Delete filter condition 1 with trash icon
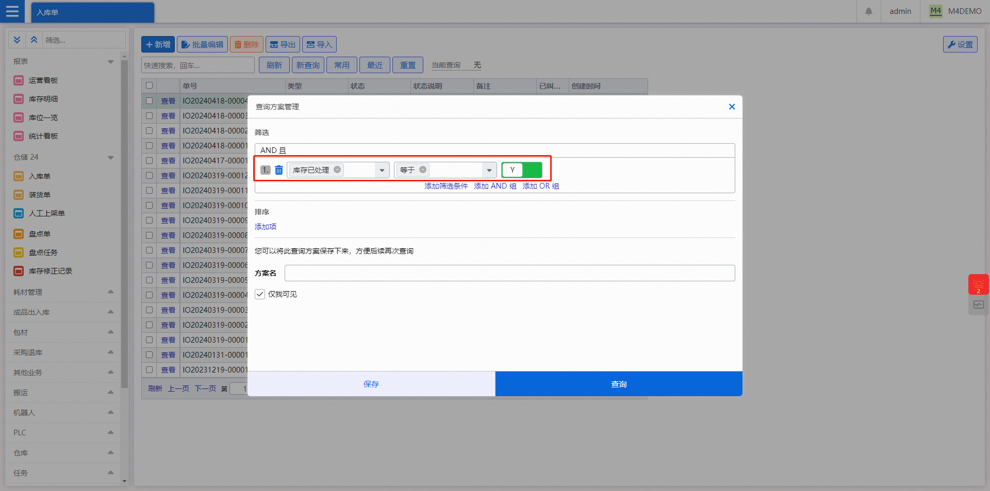The image size is (990, 491). 279,170
